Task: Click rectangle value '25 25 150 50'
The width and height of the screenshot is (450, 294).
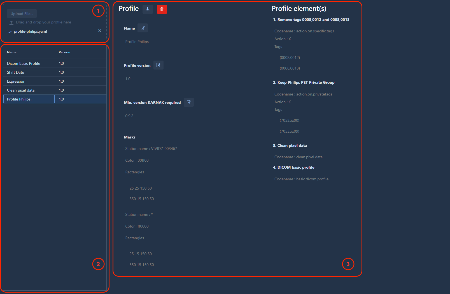Action: click(141, 188)
